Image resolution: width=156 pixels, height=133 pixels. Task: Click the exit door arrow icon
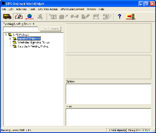[x=131, y=17]
